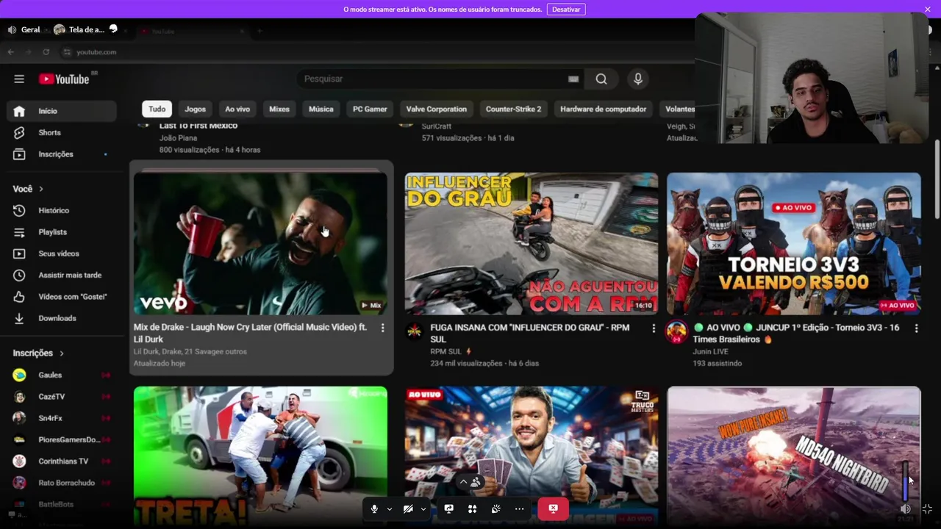This screenshot has height=529, width=941.
Task: Open the more options ellipsis in call bar
Action: pos(519,508)
